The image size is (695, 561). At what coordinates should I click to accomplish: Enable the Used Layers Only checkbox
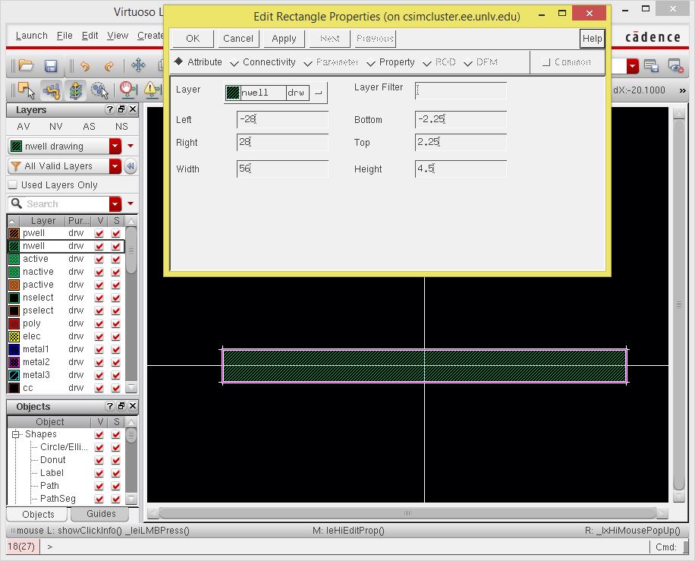(12, 185)
